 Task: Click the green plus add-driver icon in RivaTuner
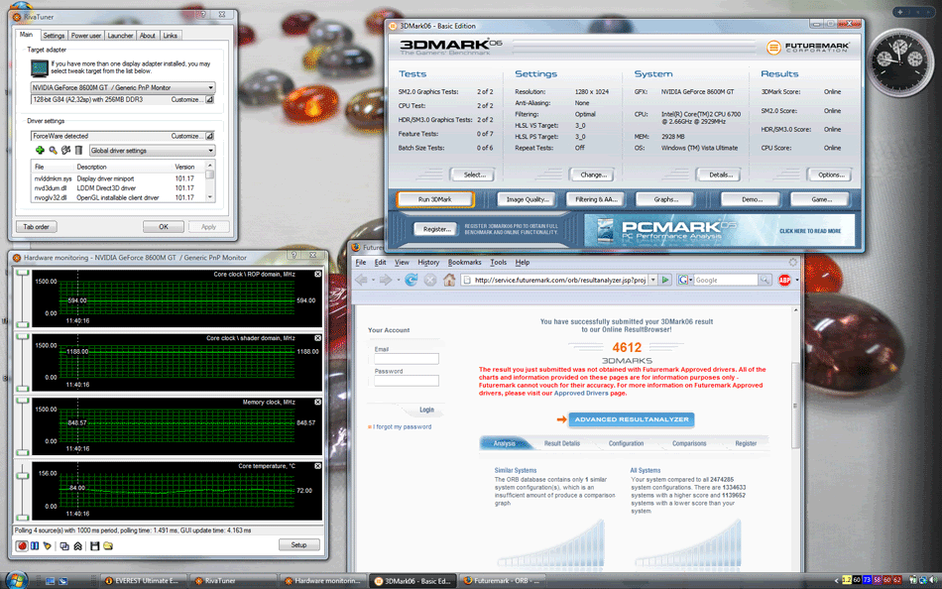coord(40,151)
